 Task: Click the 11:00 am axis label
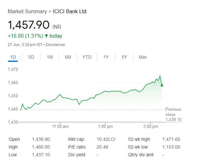[x=60, y=127]
